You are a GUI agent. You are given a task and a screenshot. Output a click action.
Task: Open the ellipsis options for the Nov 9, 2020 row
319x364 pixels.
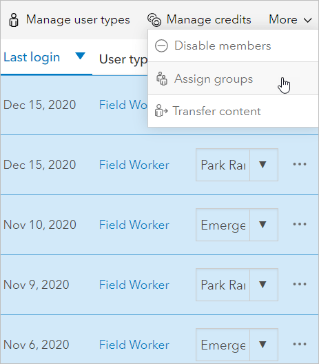(300, 284)
